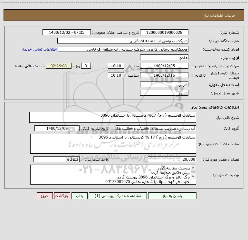
Task: Click delivery city field 'شیراز'
Action: coord(164,93)
